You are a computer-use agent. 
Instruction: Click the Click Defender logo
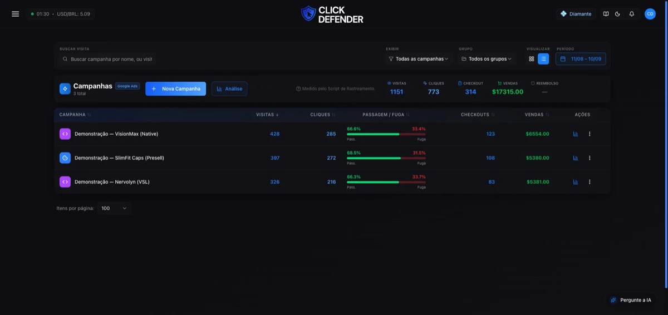pyautogui.click(x=332, y=14)
